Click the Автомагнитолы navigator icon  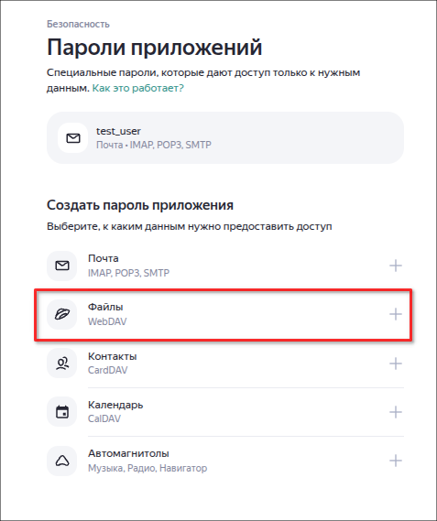(62, 461)
